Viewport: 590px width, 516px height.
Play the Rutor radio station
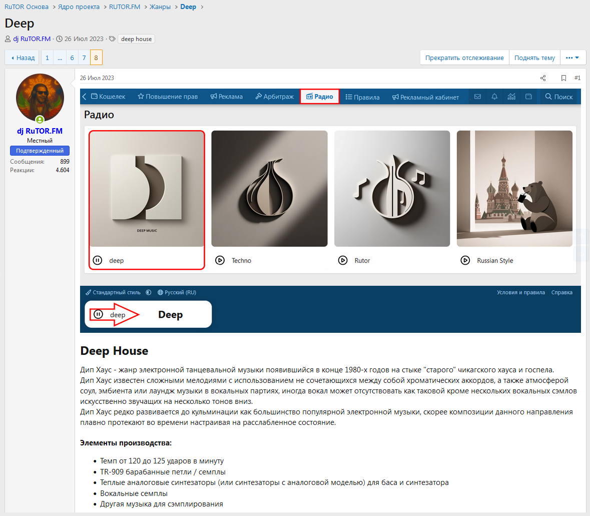pos(343,260)
